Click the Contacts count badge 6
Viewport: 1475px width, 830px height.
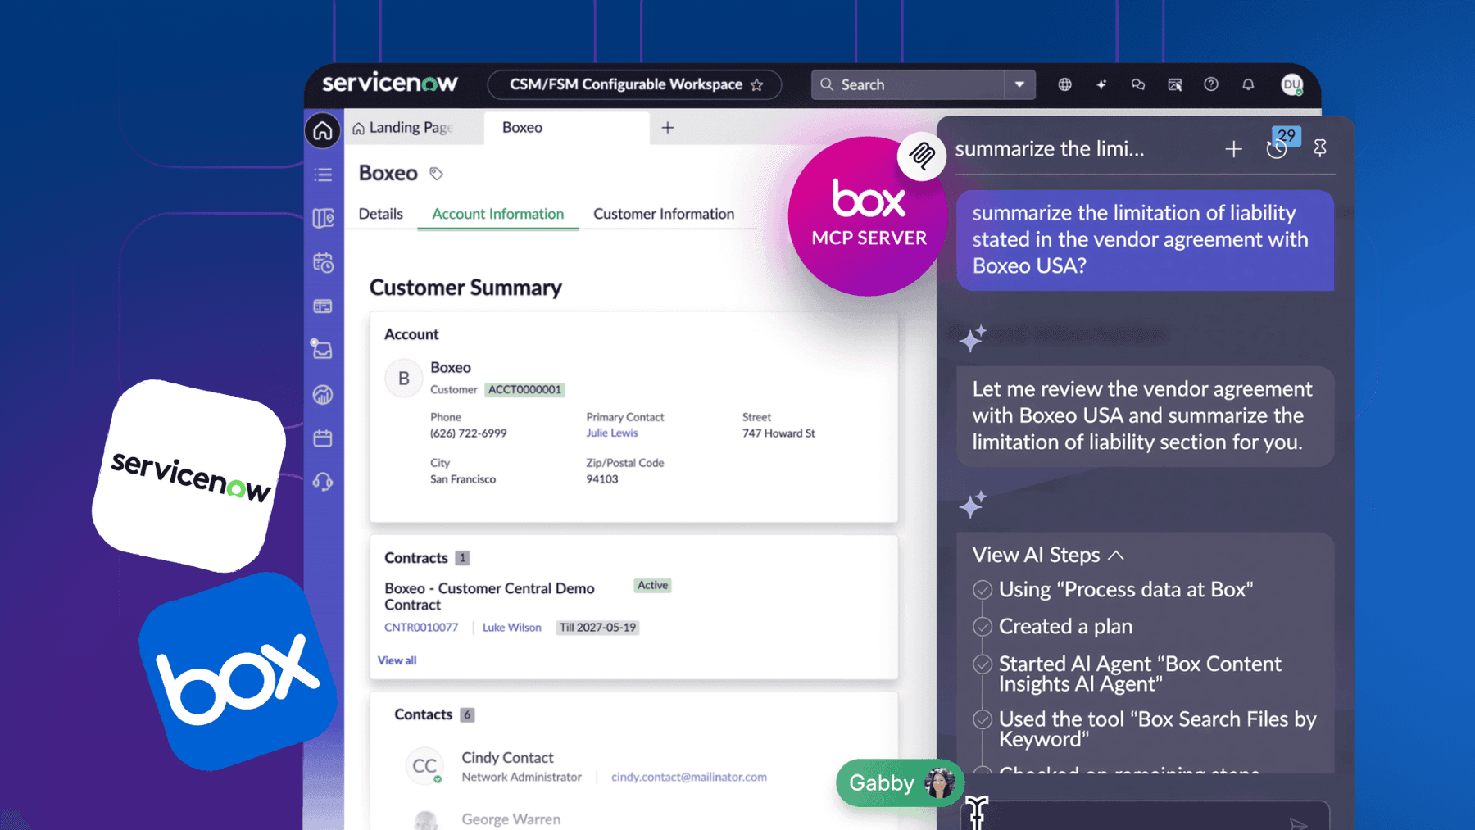click(x=467, y=715)
